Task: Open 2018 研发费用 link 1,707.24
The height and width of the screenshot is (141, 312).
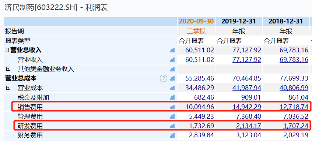Action: [x=296, y=126]
